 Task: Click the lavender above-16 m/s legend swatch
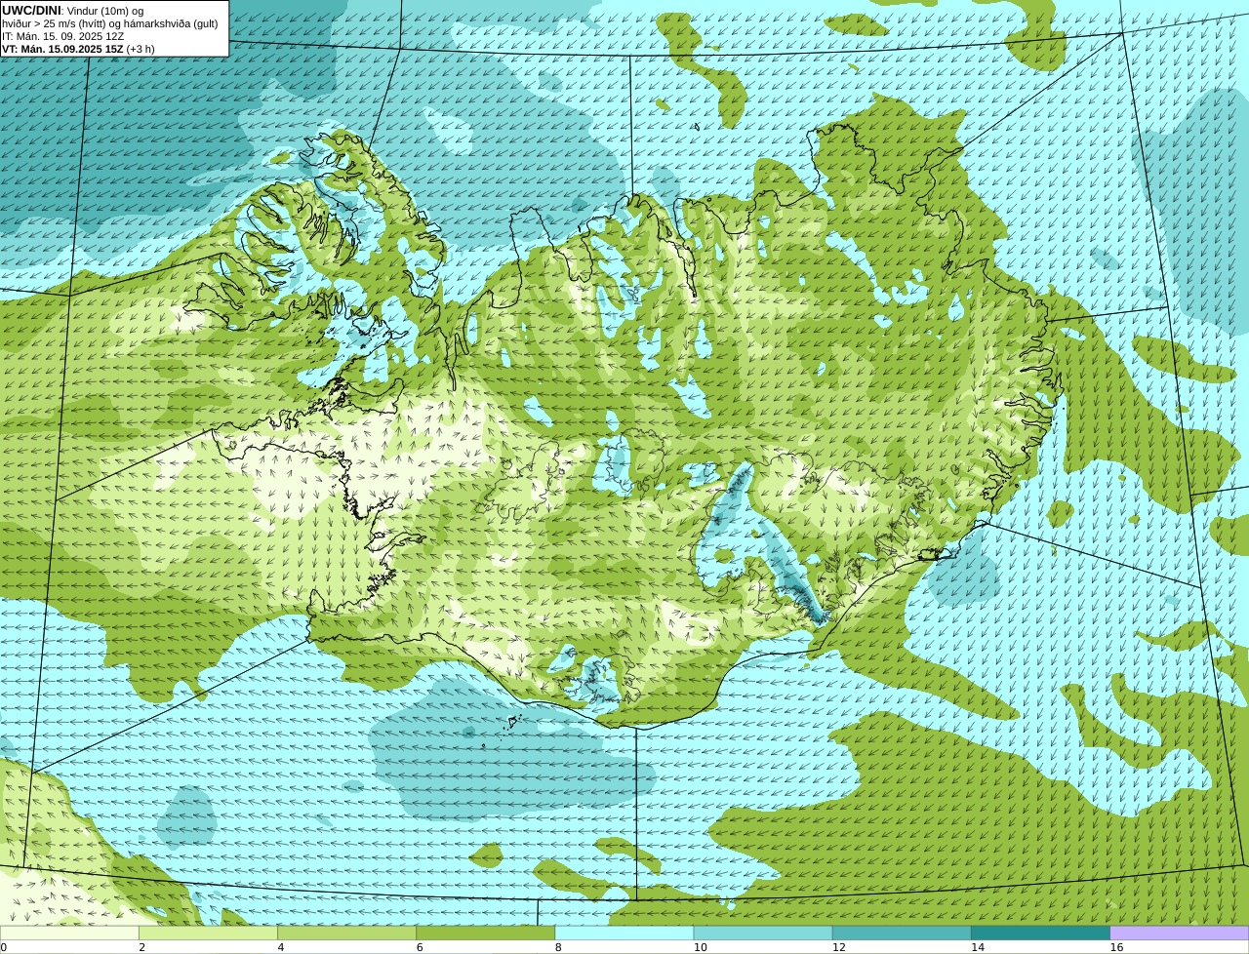(x=1180, y=933)
